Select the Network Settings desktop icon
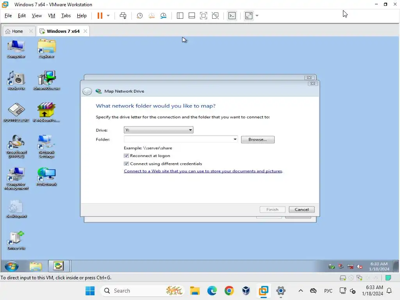 [46, 147]
